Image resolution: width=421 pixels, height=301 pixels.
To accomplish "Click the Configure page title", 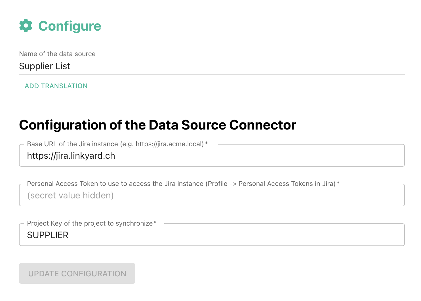I will coord(70,26).
